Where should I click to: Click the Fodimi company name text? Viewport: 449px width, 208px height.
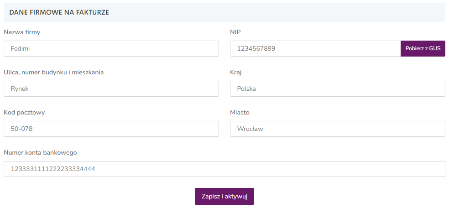point(21,49)
